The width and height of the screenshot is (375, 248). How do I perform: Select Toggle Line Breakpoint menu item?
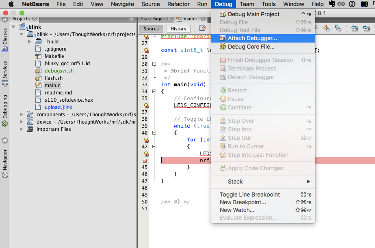point(263,195)
